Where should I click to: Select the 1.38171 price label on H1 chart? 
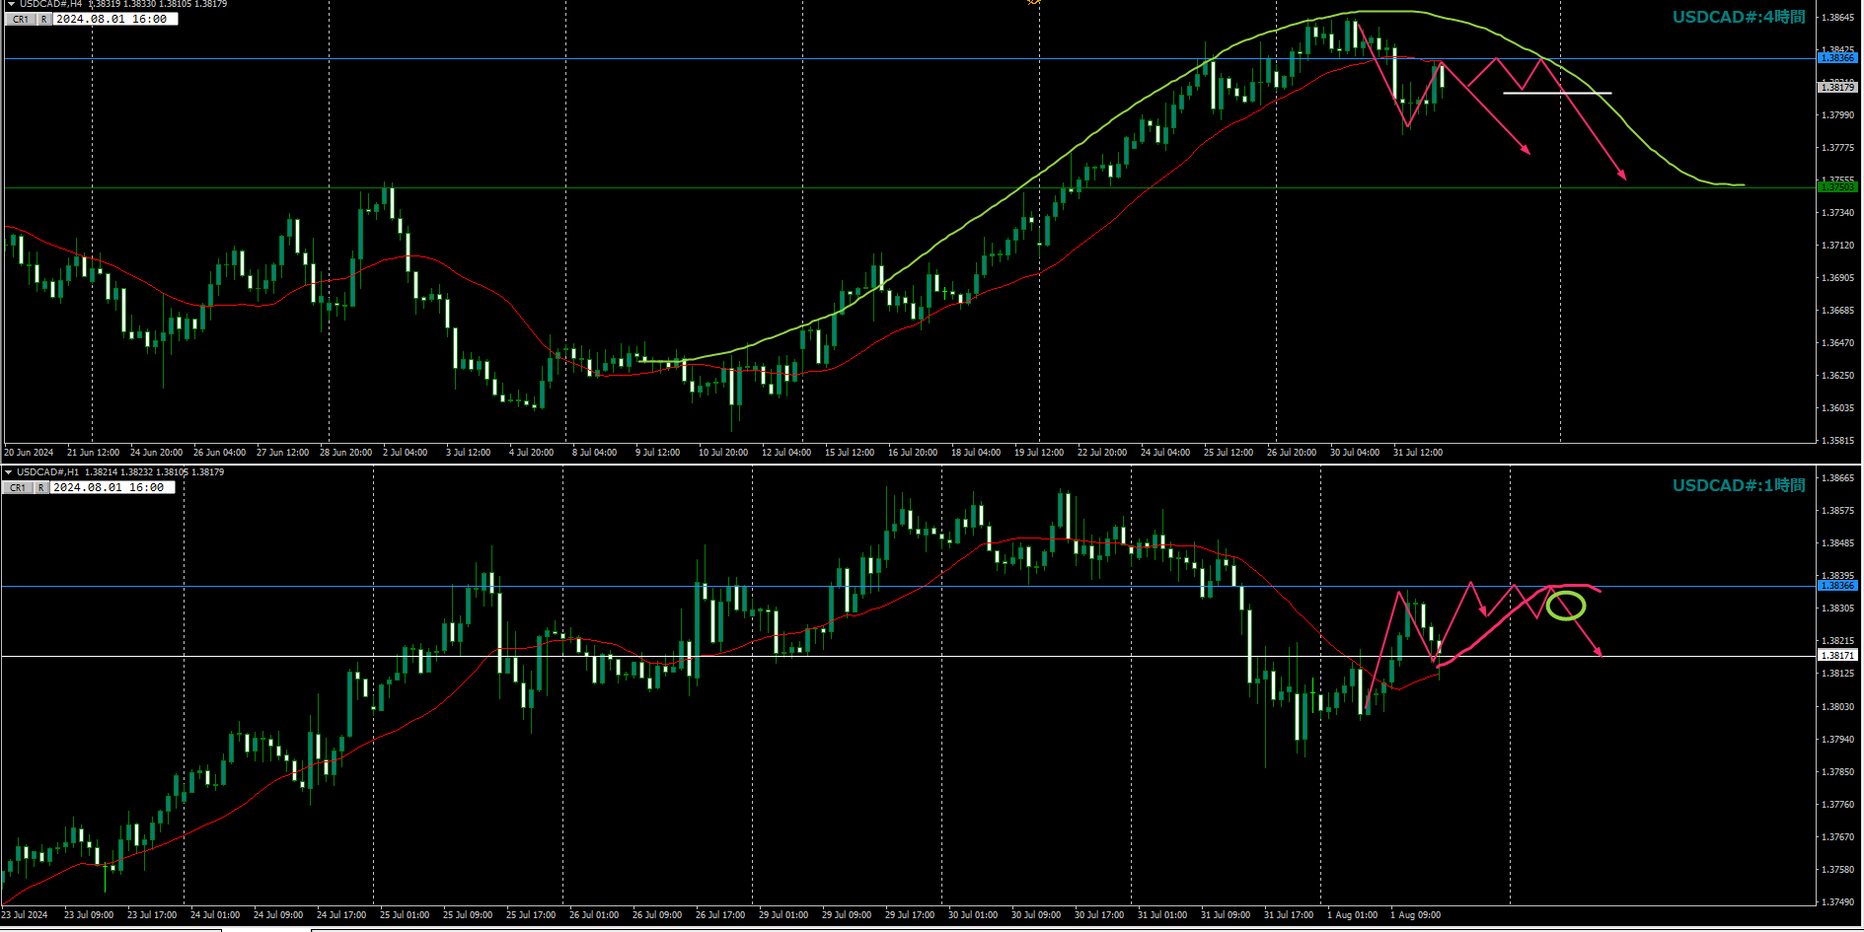click(1837, 655)
